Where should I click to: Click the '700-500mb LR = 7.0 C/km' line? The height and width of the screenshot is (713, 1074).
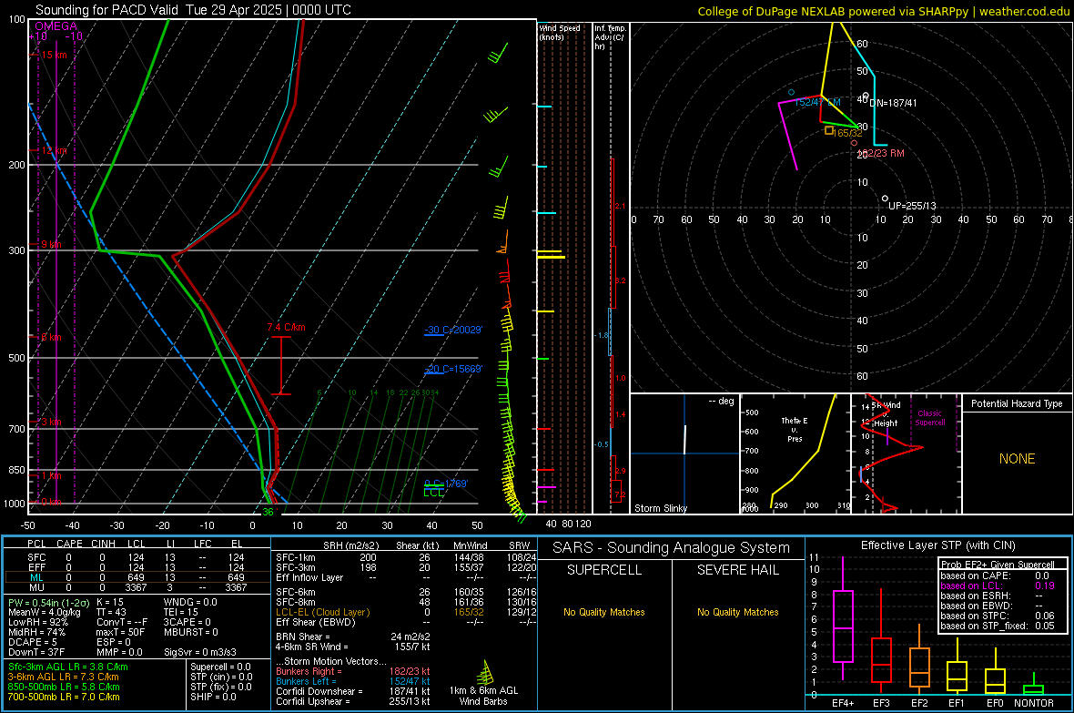pyautogui.click(x=64, y=697)
